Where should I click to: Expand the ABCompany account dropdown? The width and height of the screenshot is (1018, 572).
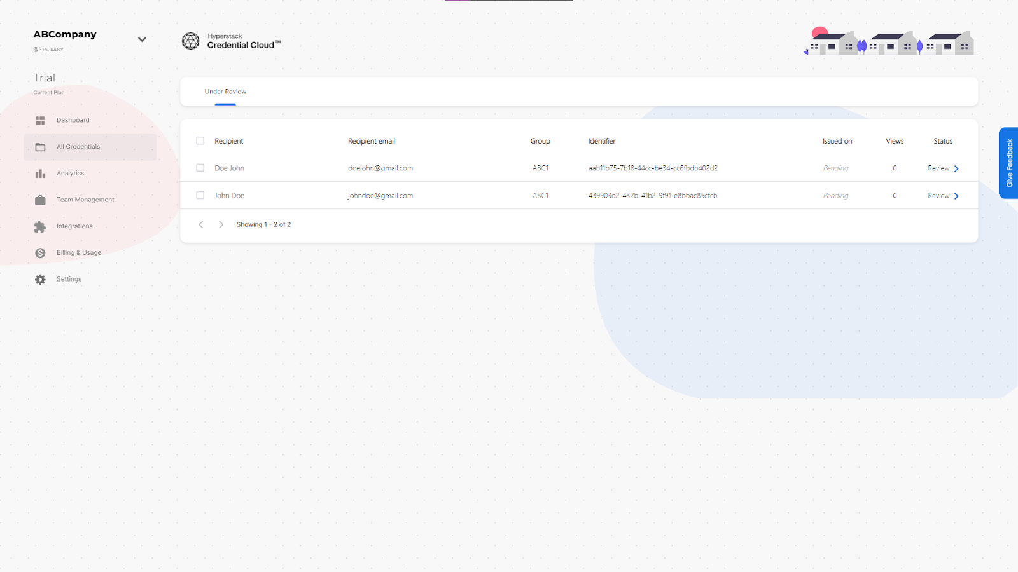pyautogui.click(x=142, y=39)
